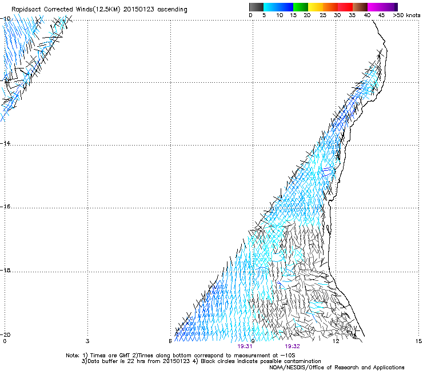
Task: Click the '>50 knots' legend label
Action: pyautogui.click(x=406, y=15)
